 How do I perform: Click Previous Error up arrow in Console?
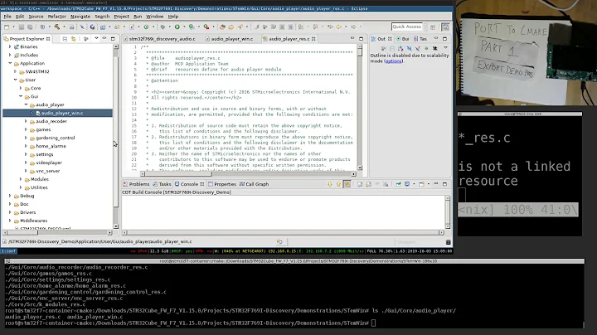[338, 184]
